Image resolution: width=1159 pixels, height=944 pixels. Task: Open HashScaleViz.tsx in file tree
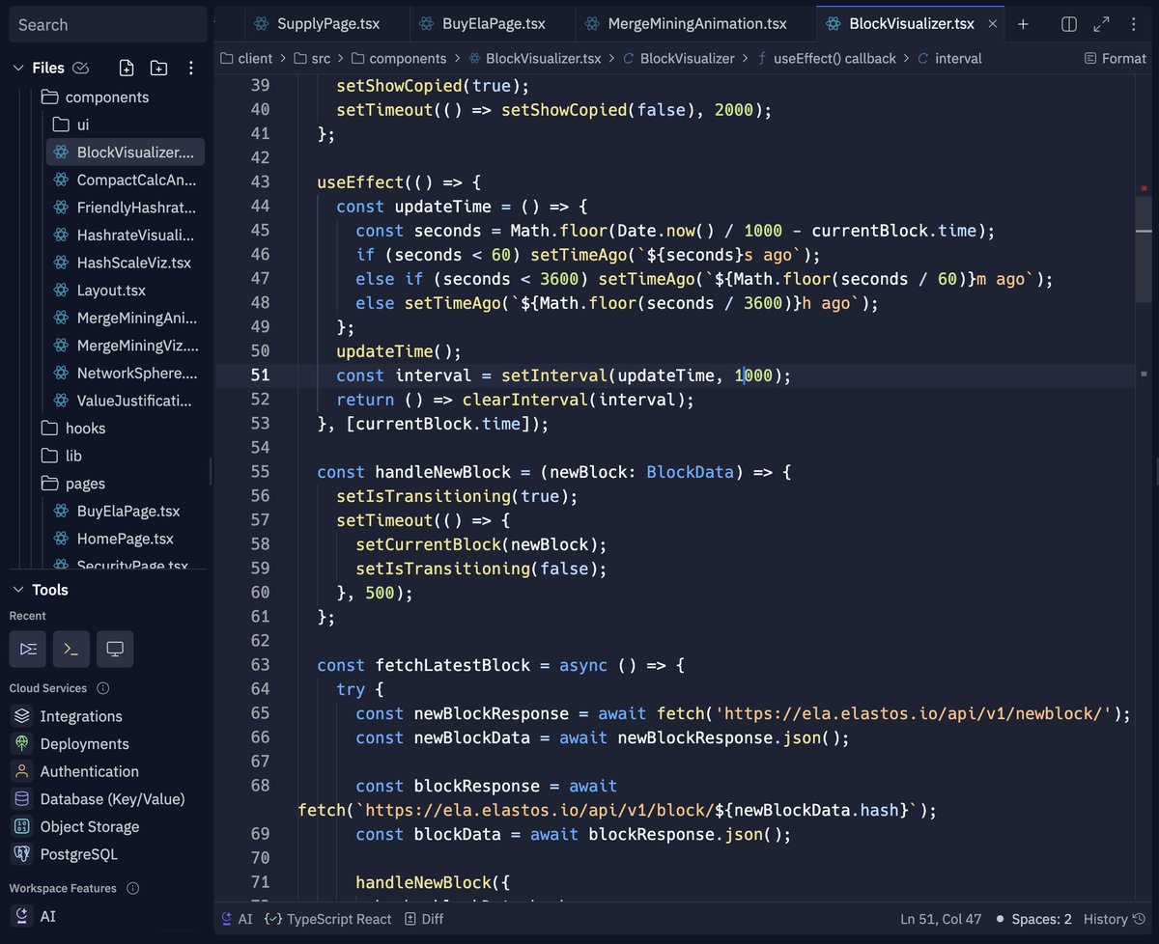[126, 263]
